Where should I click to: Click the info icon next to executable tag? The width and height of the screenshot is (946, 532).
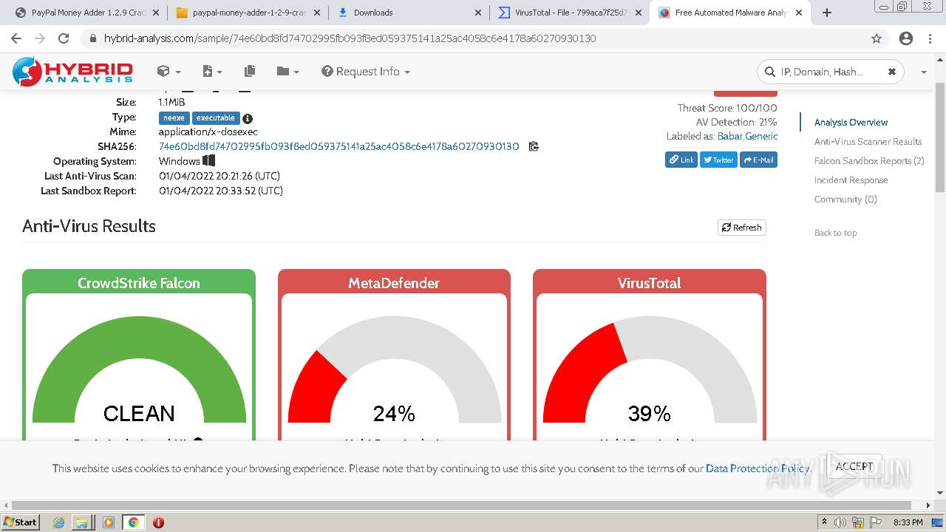248,118
